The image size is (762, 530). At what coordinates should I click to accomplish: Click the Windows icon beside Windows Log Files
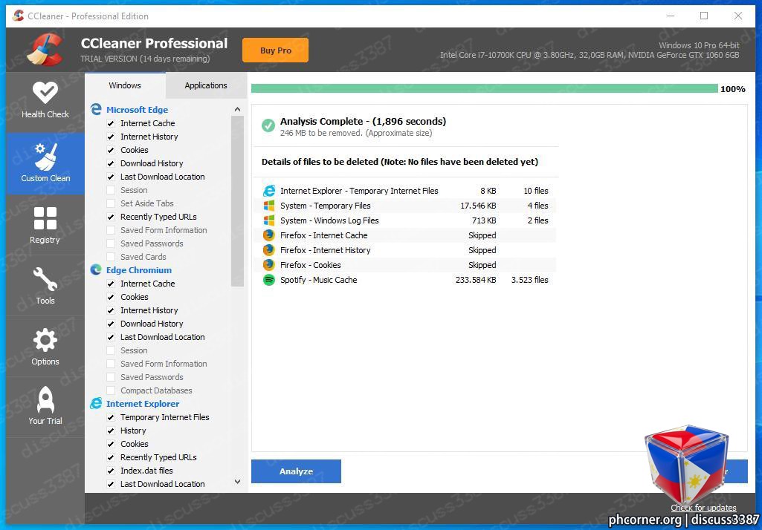[268, 220]
